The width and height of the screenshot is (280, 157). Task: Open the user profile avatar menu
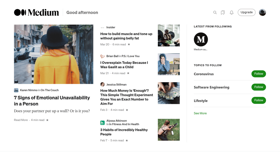tap(262, 13)
